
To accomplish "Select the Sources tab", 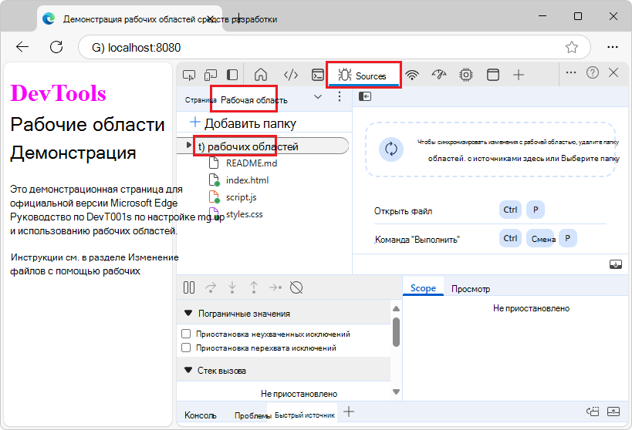I will coord(363,76).
